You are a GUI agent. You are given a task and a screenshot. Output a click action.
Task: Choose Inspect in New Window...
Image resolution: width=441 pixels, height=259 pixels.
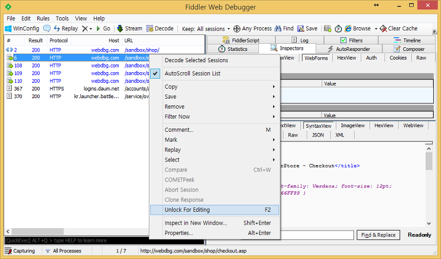point(215,223)
